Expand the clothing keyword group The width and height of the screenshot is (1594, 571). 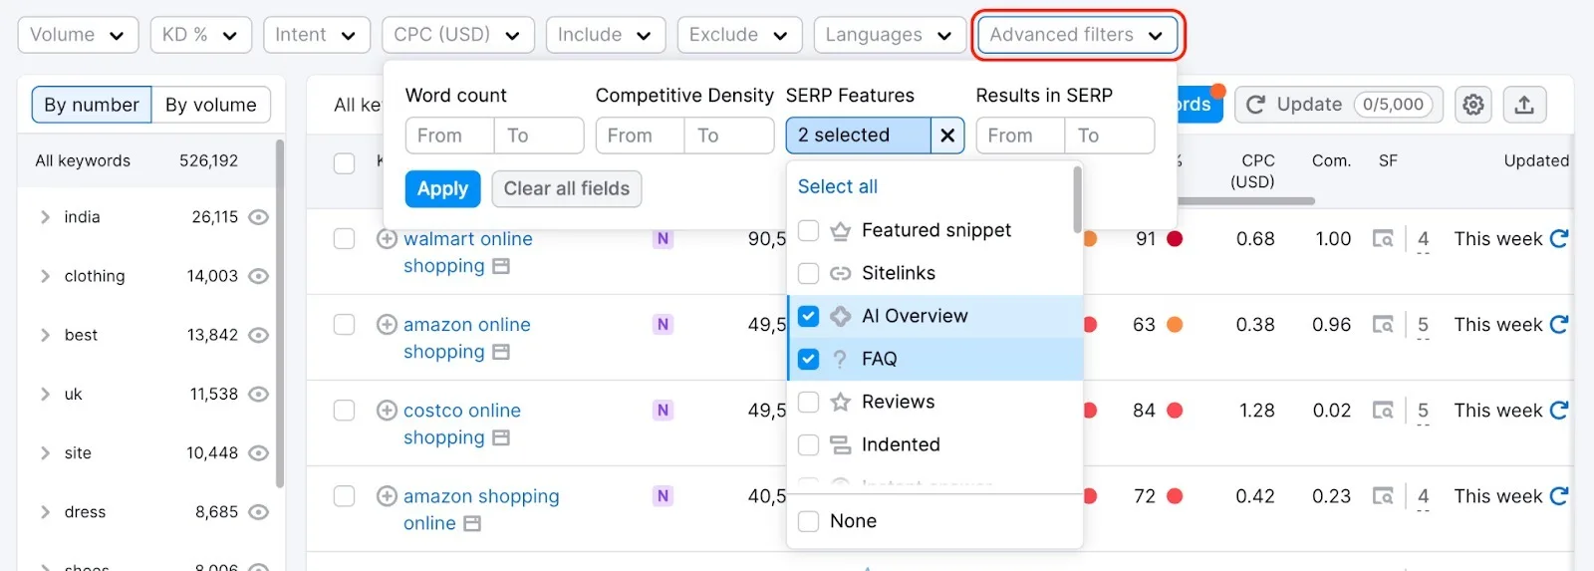pyautogui.click(x=45, y=276)
